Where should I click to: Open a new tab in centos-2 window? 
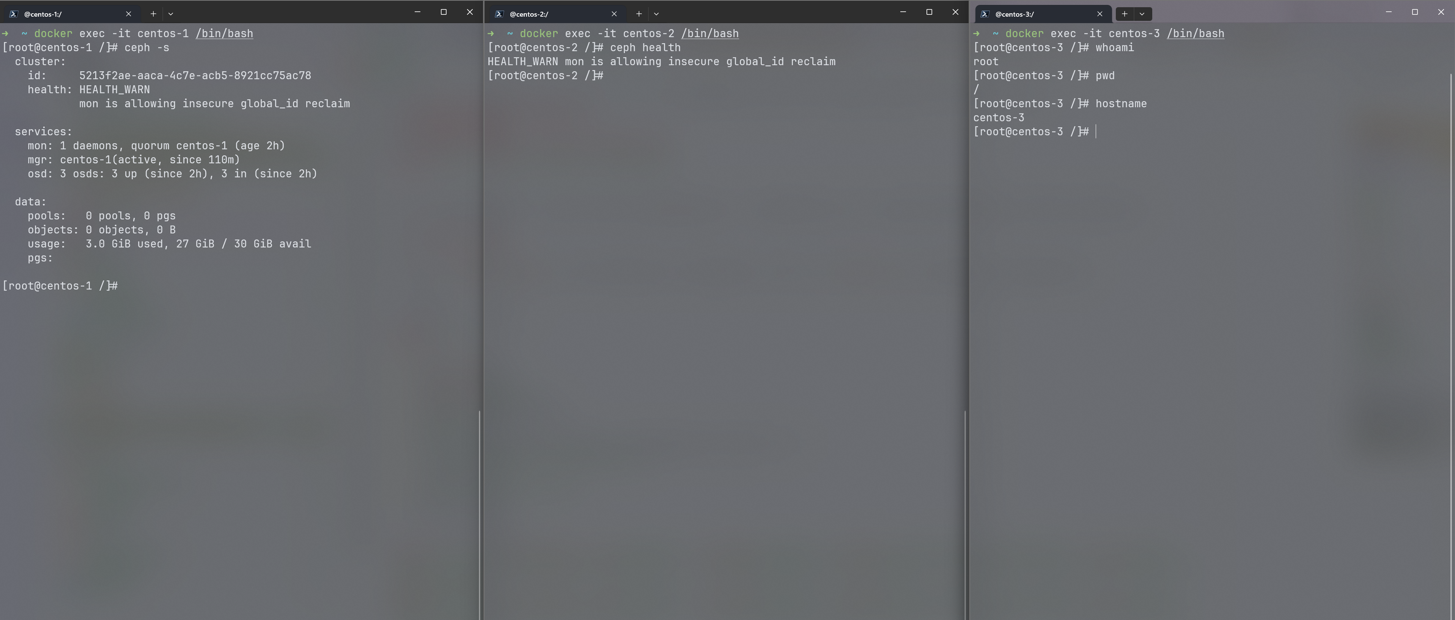(639, 14)
